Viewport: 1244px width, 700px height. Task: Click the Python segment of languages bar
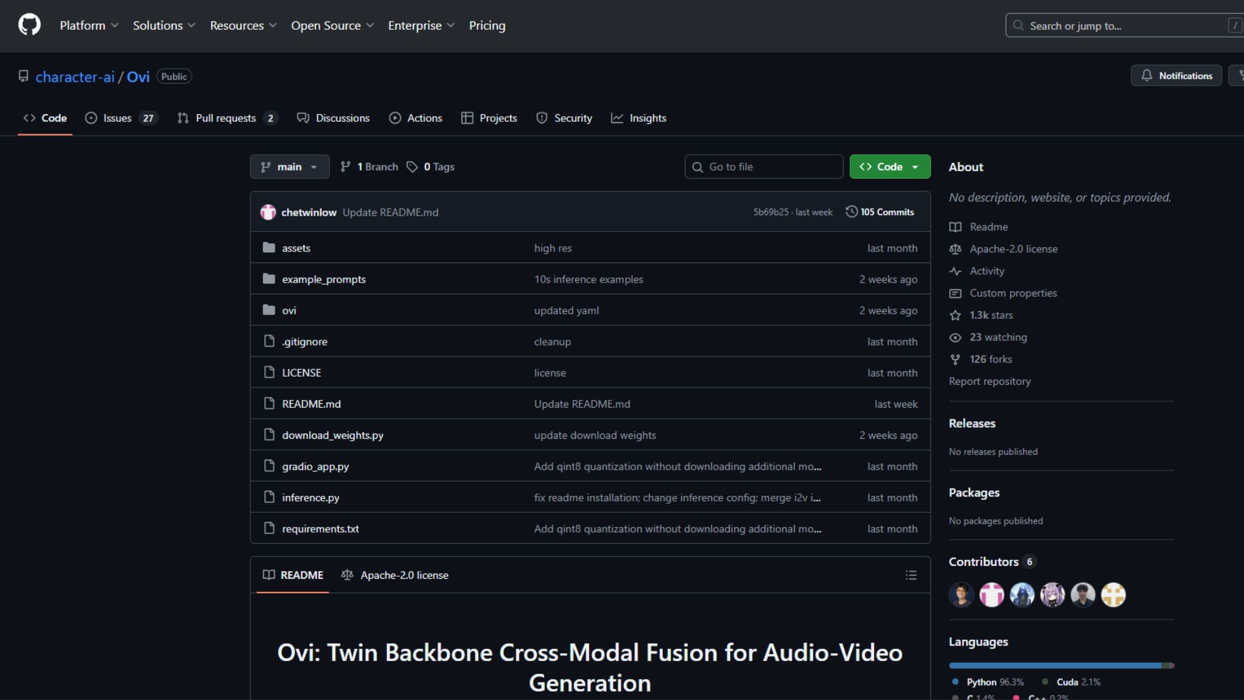click(1054, 666)
